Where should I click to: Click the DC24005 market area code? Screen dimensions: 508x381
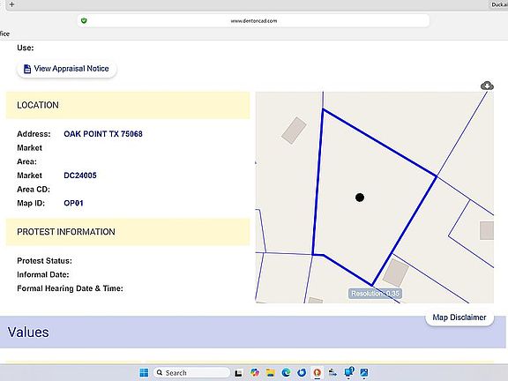[x=80, y=176]
